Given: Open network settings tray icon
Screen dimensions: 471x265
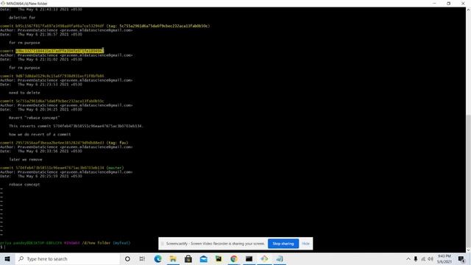Looking at the screenshot, I should point(423,258).
